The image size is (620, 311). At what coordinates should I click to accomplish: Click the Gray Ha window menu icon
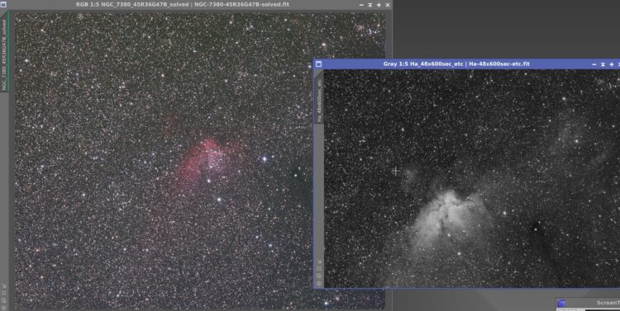tap(319, 64)
